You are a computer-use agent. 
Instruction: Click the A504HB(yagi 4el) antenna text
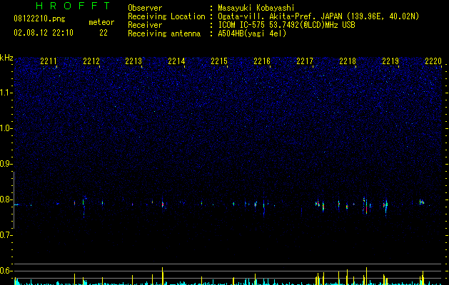click(252, 33)
